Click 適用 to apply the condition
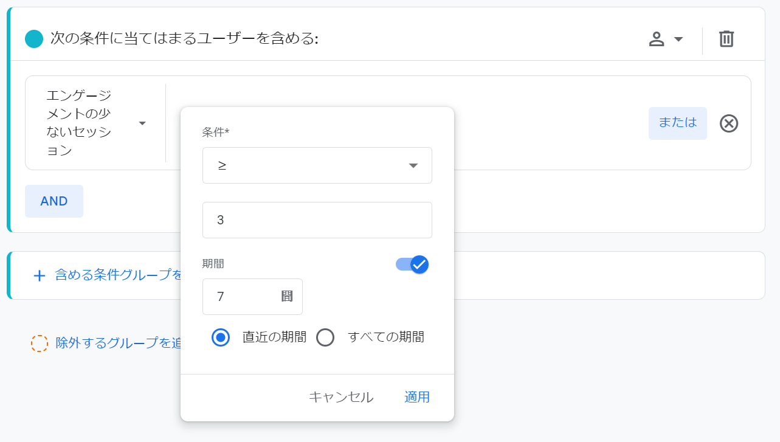This screenshot has height=442, width=780. tap(417, 397)
